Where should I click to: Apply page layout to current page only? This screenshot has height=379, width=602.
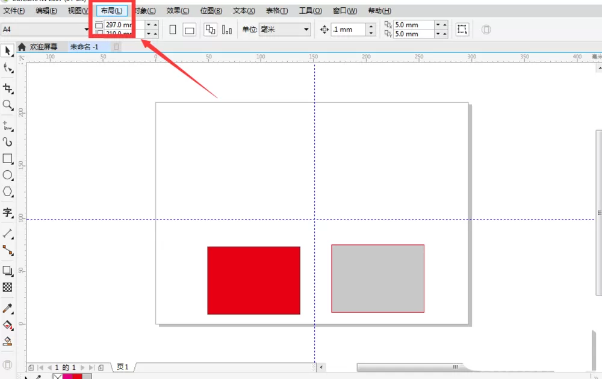coord(227,29)
